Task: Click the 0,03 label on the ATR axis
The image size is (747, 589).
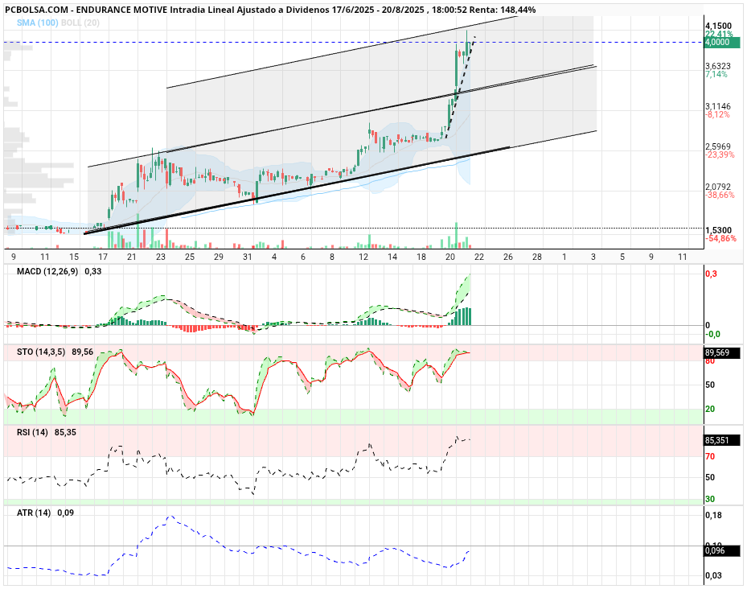Action: (714, 575)
